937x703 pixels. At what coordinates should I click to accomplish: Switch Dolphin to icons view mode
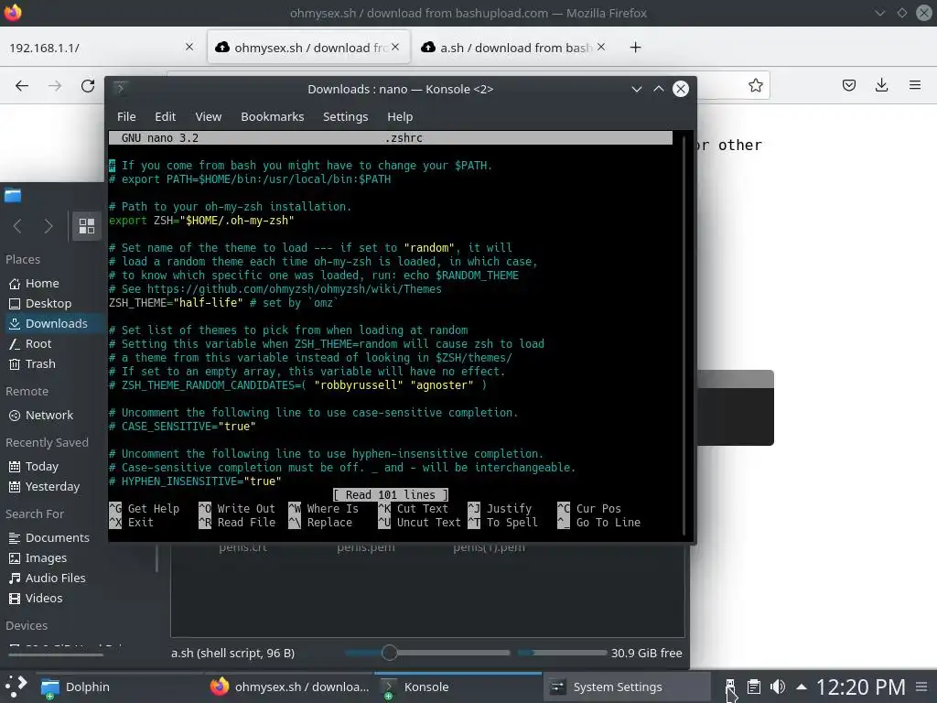(87, 226)
